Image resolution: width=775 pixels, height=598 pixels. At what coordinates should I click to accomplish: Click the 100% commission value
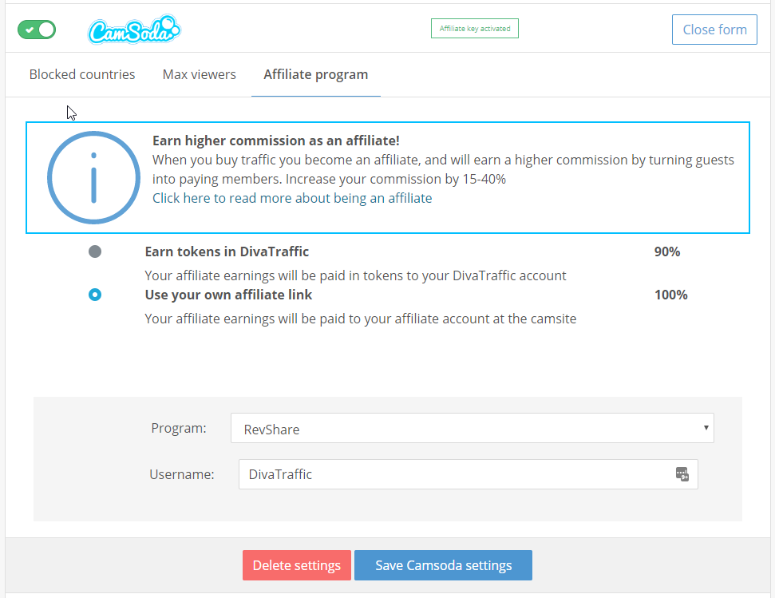(670, 295)
